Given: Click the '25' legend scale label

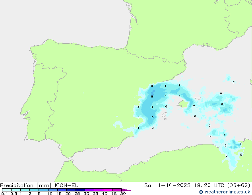Looking at the screenshot, I should click(77, 193).
